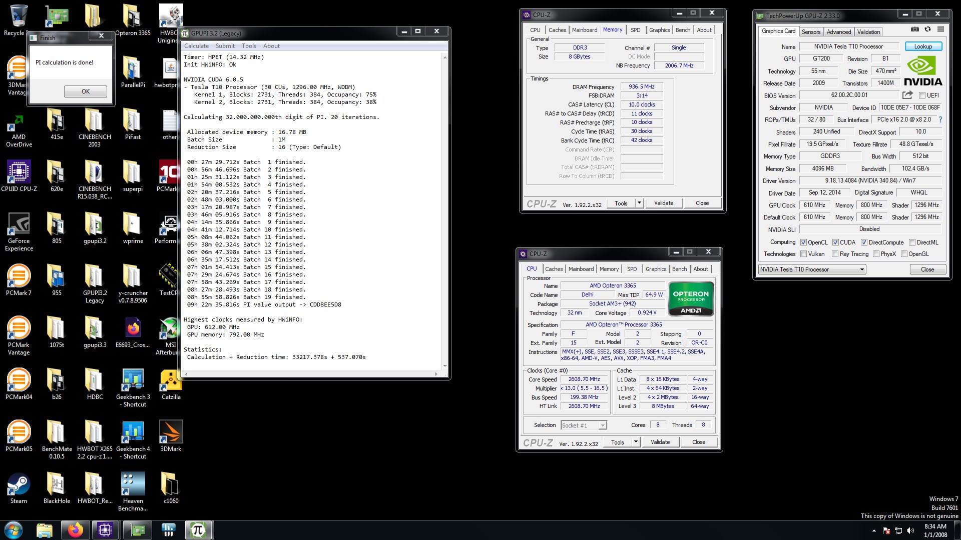Show hidden system tray icons

(874, 530)
